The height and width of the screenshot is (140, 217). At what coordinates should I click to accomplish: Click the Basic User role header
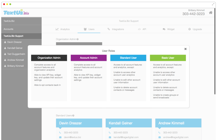click(x=168, y=58)
